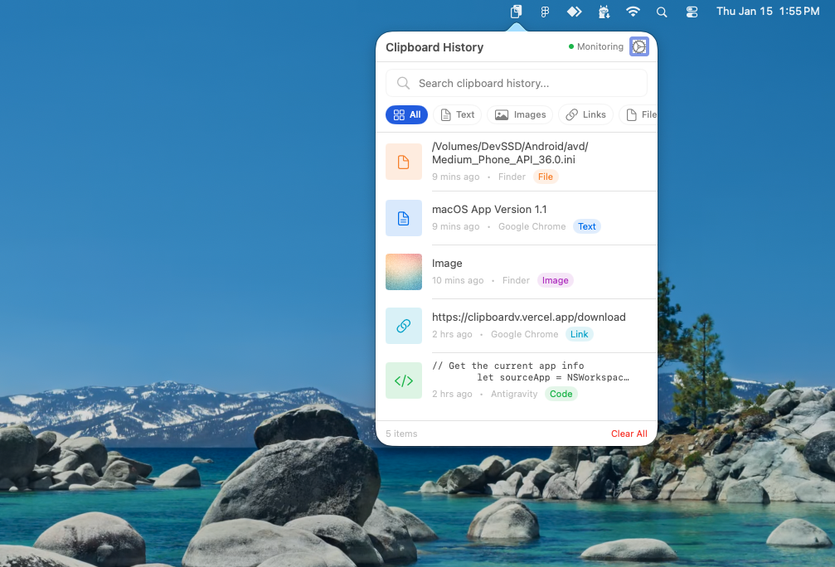Image resolution: width=835 pixels, height=567 pixels.
Task: Open the Images filter category
Action: [x=520, y=114]
